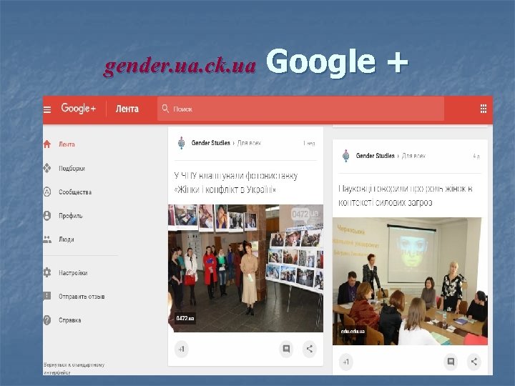515x386 pixels.
Task: Click the Справка help icon
Action: (47, 320)
